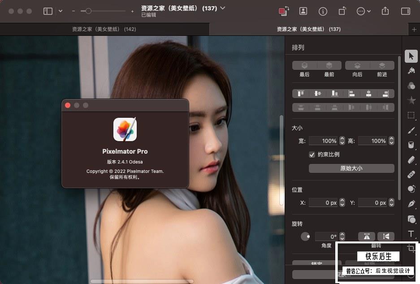Click the zoom out minus button

(74, 11)
